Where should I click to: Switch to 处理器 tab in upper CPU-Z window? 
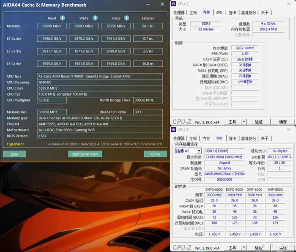pos(179,13)
